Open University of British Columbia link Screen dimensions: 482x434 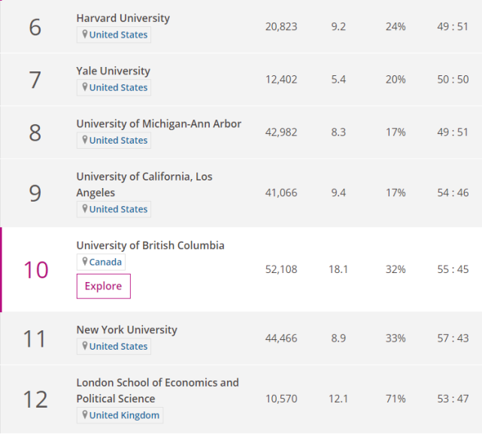tap(150, 245)
